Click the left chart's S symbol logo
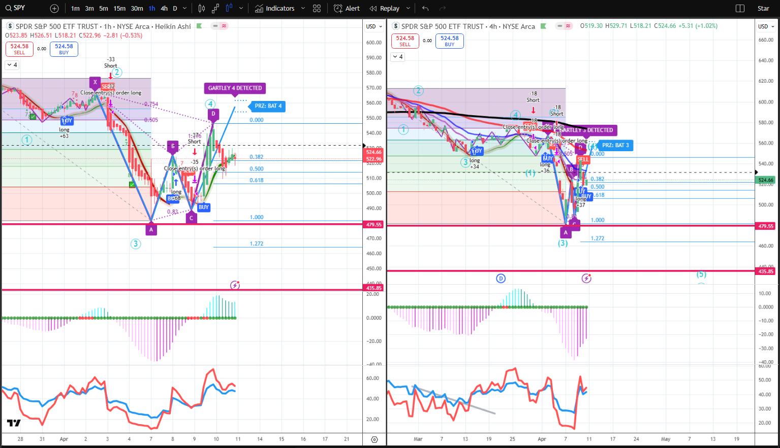The width and height of the screenshot is (780, 448). [10, 26]
